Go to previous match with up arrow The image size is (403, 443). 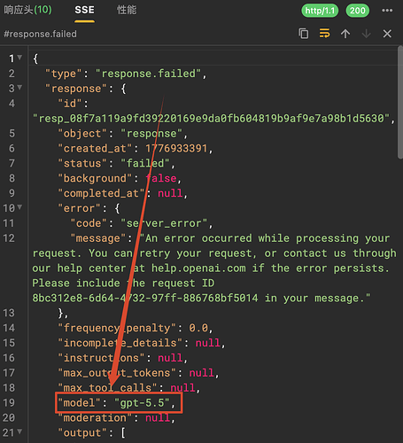point(345,34)
